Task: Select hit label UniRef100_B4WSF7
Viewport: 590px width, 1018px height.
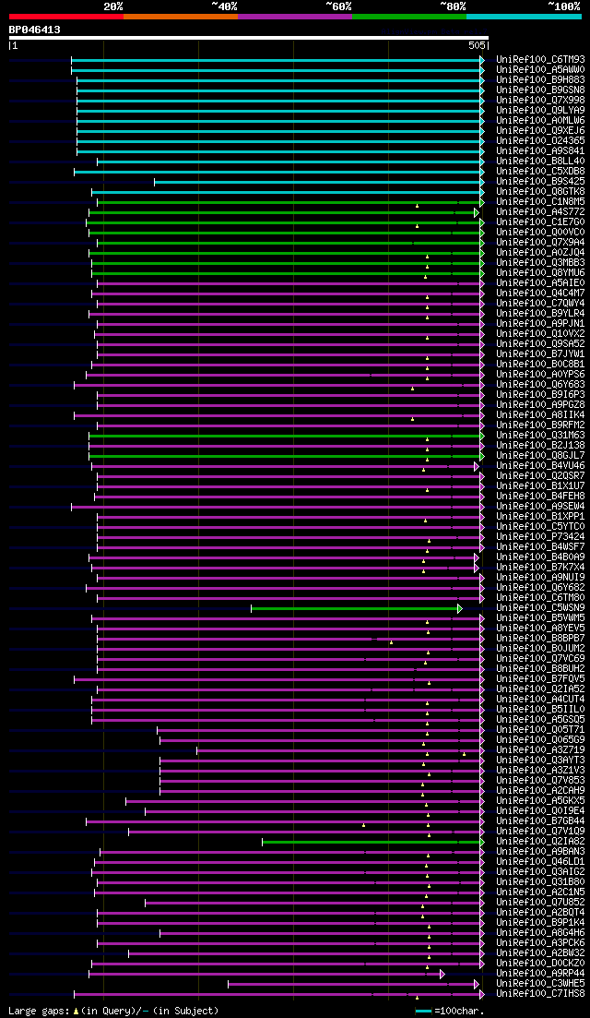Action: (541, 547)
